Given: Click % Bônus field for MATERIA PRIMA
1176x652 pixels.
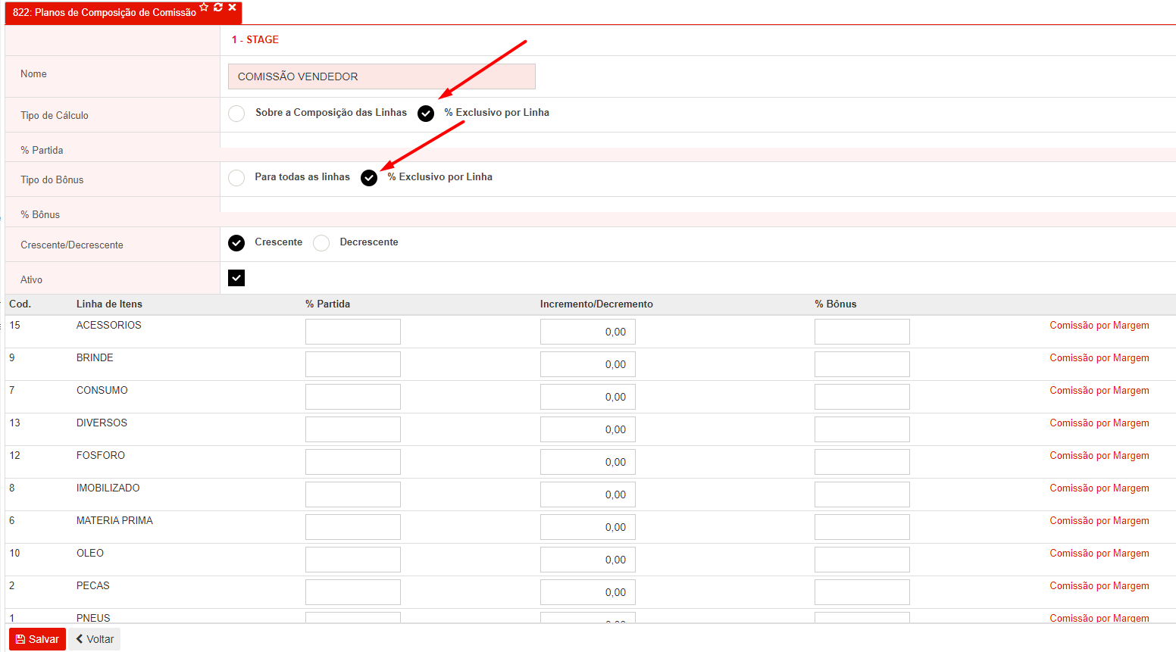Looking at the screenshot, I should tap(862, 527).
